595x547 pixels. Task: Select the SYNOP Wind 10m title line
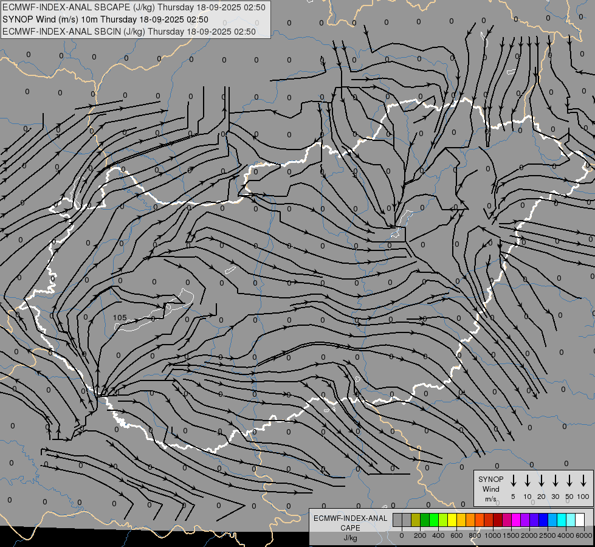pyautogui.click(x=134, y=19)
